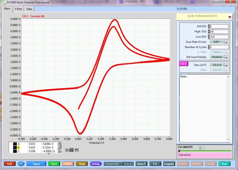Click cursor C potential 0.558
The image size is (238, 170).
coord(32,151)
